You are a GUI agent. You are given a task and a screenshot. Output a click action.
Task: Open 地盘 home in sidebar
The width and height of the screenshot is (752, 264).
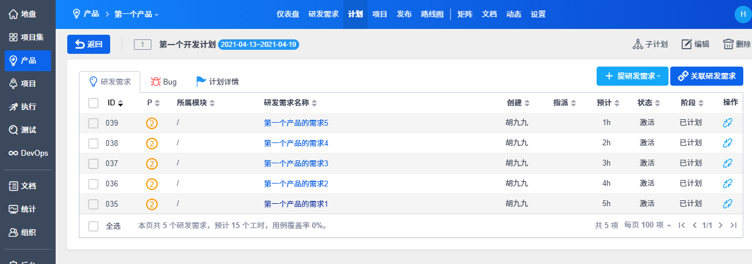27,14
